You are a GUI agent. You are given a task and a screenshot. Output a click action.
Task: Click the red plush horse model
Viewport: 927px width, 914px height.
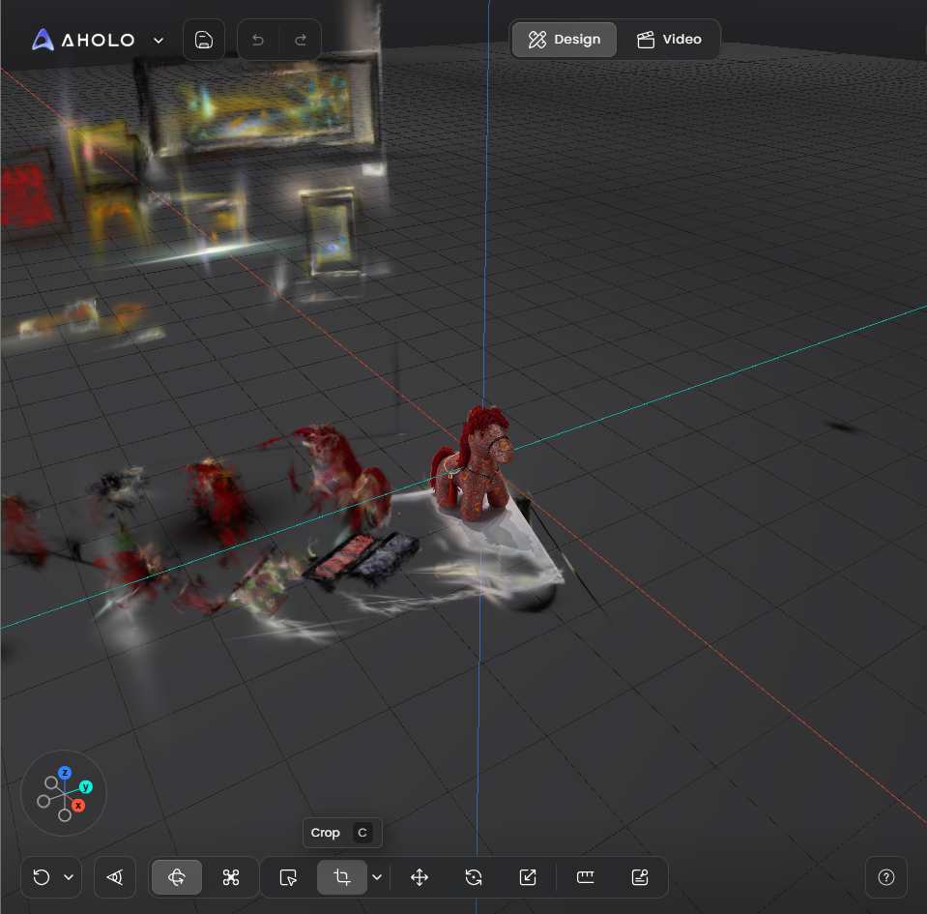point(472,462)
